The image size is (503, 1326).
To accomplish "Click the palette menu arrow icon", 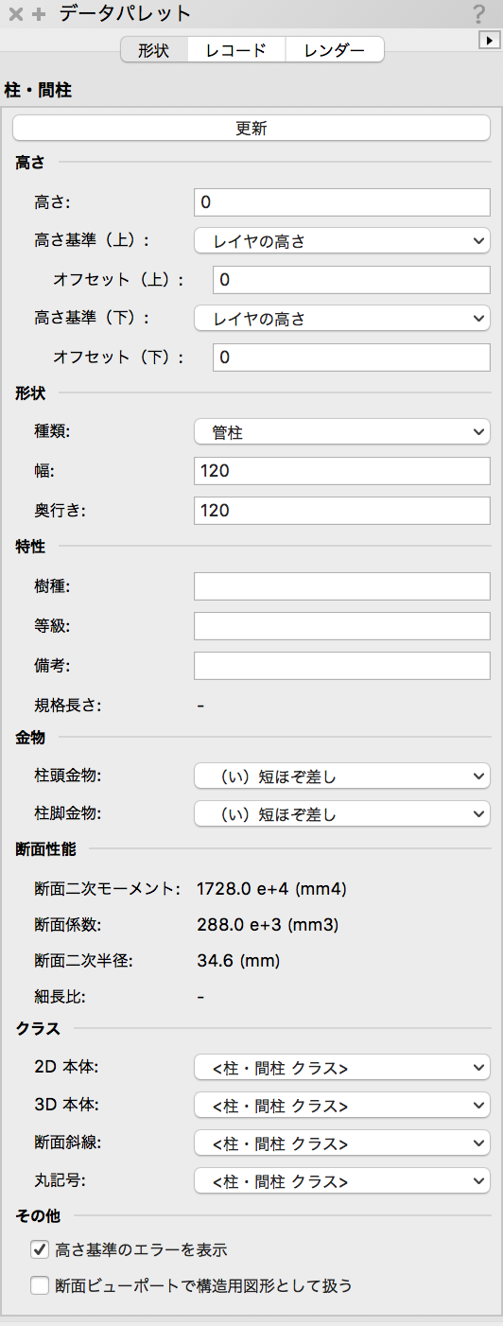I will click(489, 41).
